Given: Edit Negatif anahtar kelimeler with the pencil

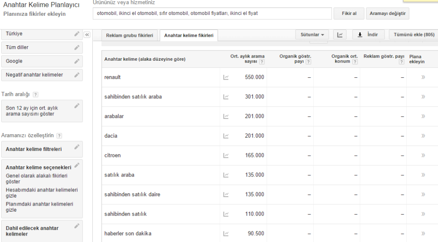Looking at the screenshot, I should 77,75.
